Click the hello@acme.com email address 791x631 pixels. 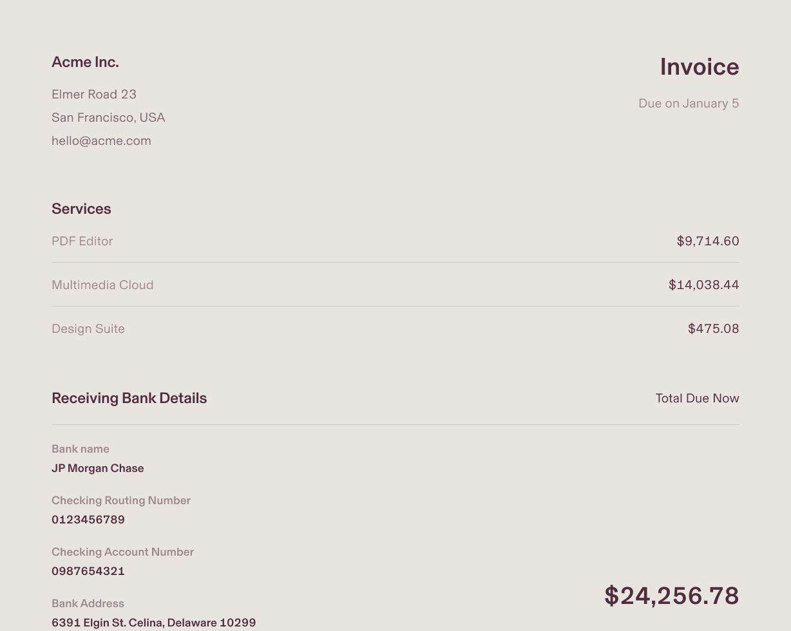pos(101,141)
